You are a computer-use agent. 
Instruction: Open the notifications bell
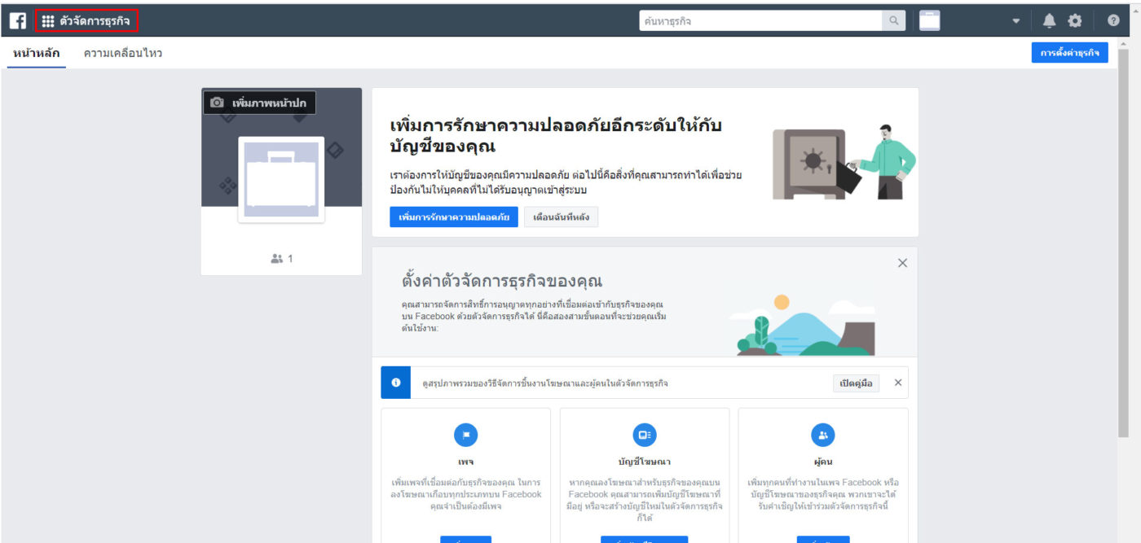pyautogui.click(x=1049, y=21)
